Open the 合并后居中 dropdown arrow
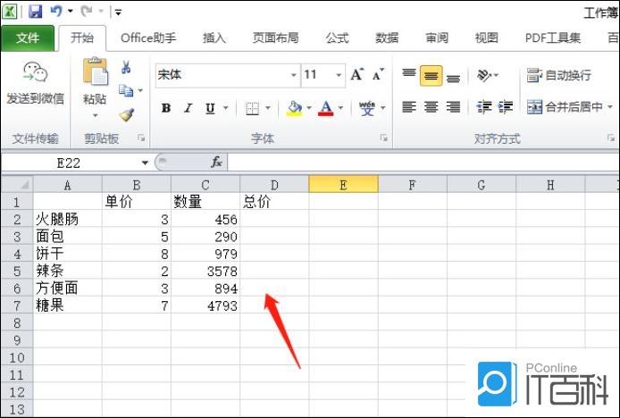Image resolution: width=620 pixels, height=418 pixels. tap(610, 107)
